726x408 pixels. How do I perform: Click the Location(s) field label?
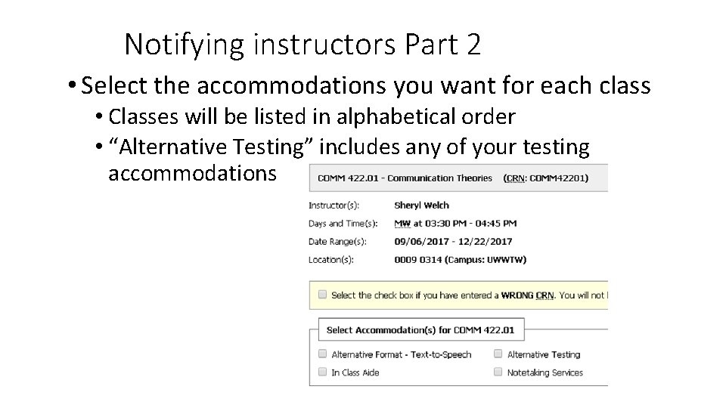click(x=331, y=259)
